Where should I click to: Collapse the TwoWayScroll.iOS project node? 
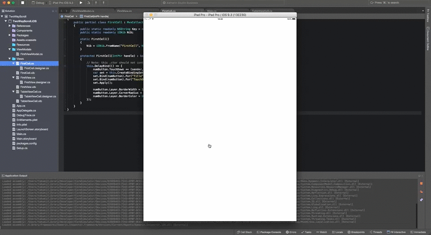6,21
